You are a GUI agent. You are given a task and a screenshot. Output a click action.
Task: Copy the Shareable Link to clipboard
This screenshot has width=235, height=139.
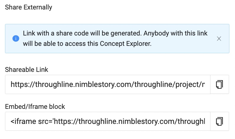(x=219, y=85)
